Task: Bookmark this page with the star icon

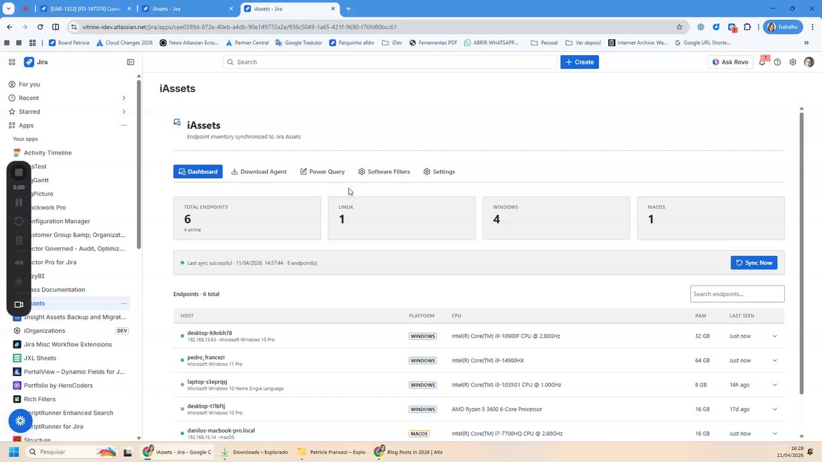Action: click(x=679, y=27)
